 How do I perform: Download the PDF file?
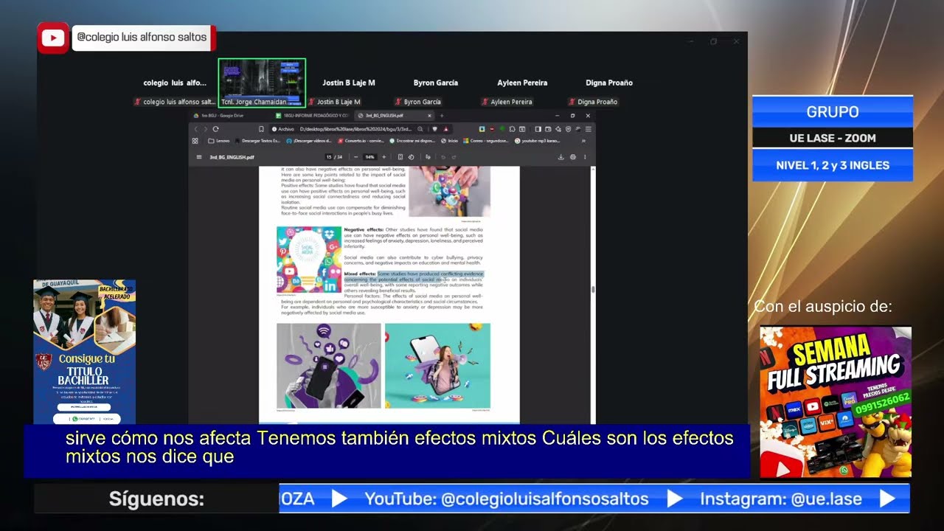(x=561, y=157)
